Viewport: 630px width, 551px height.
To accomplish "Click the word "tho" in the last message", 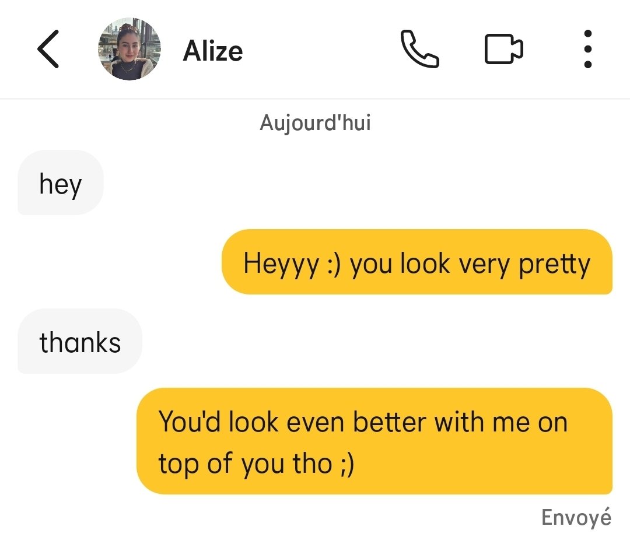I will (x=312, y=464).
